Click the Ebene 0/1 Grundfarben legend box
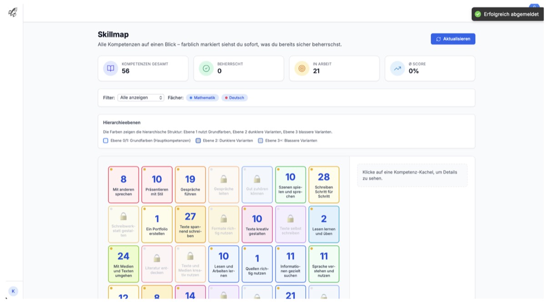This screenshot has width=546, height=302. pos(106,141)
